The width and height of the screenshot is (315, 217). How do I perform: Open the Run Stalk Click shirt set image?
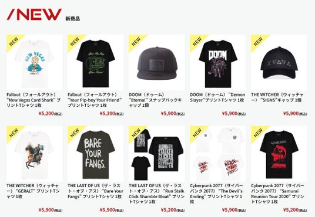157,154
